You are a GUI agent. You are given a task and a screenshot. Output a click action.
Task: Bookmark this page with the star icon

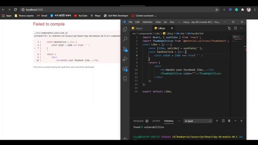point(216,10)
